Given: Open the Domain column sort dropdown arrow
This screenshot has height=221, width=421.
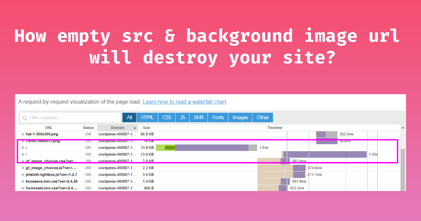Looking at the screenshot, I should pyautogui.click(x=135, y=128).
